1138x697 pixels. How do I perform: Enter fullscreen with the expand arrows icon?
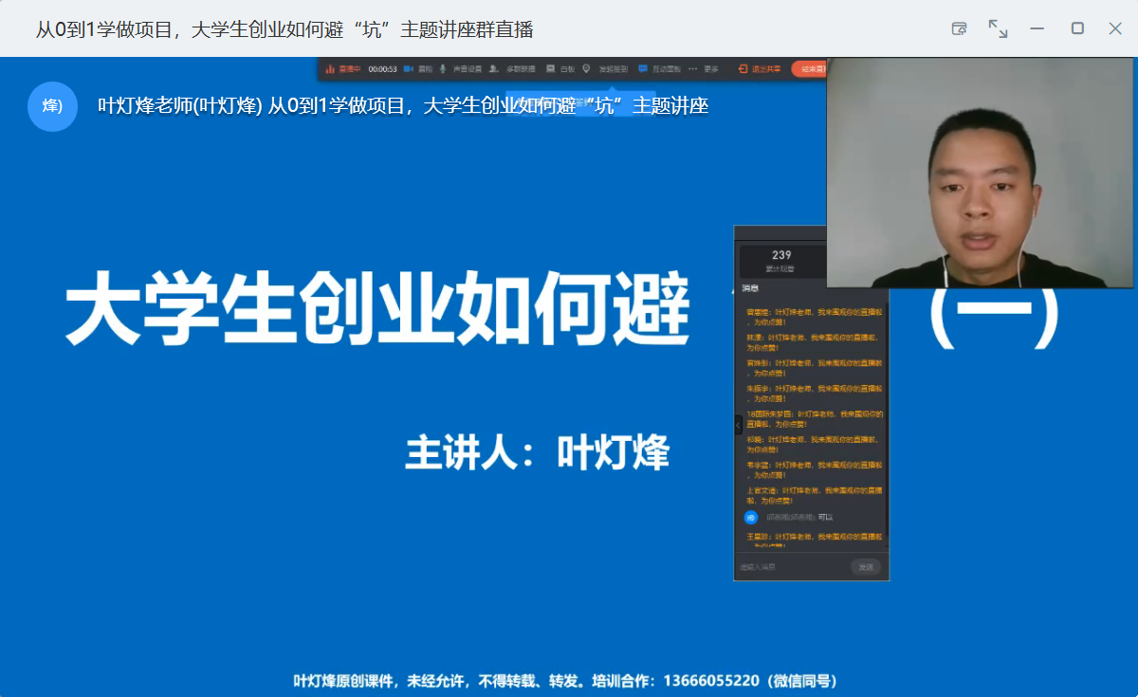[998, 28]
